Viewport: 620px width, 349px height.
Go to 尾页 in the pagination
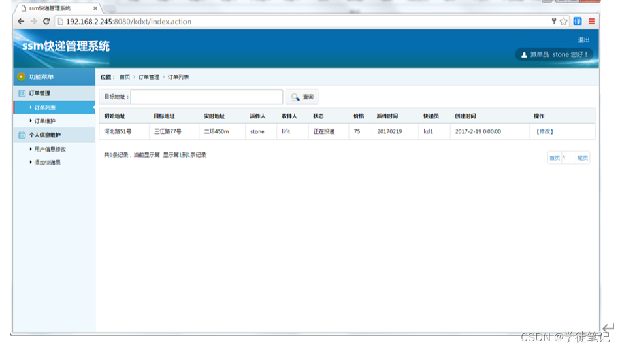tap(583, 158)
